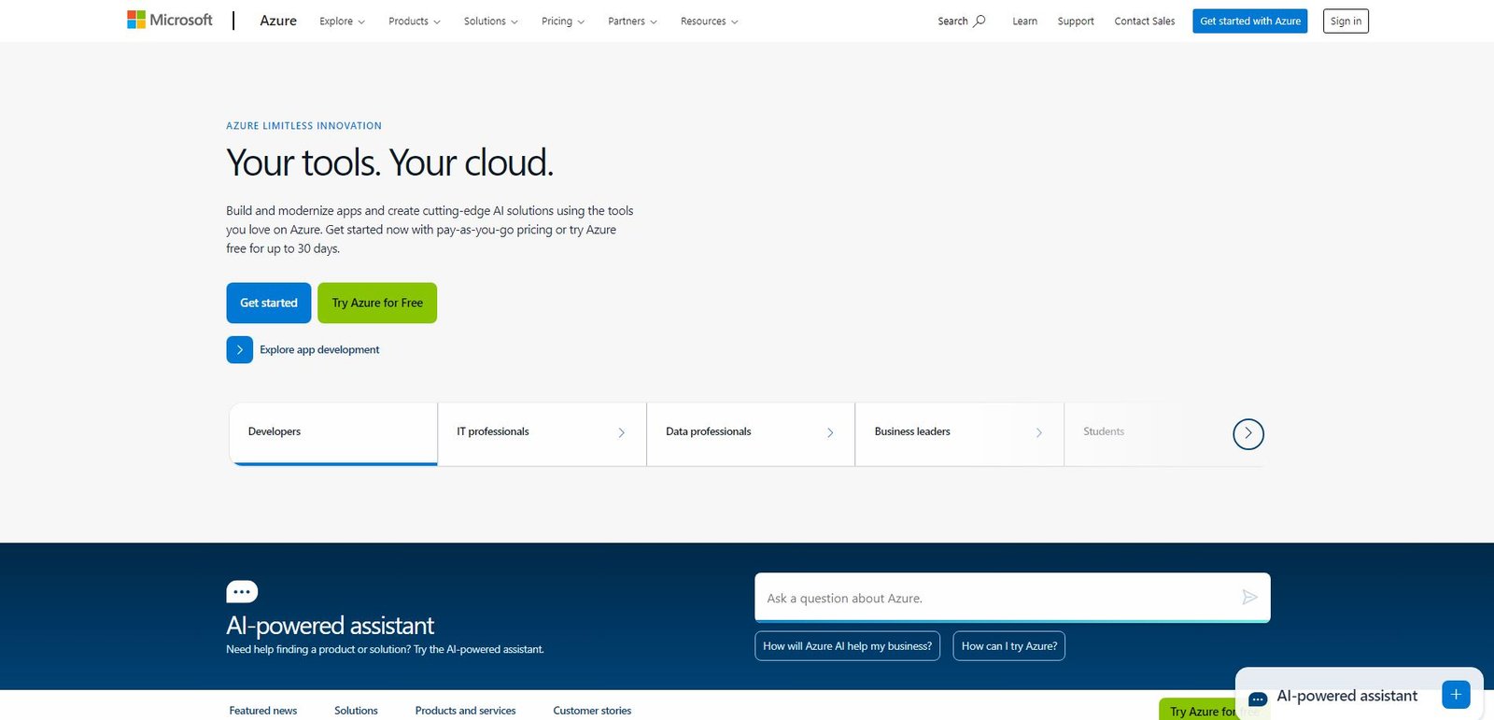The image size is (1494, 720).
Task: Click How can I try Azure suggestion
Action: [1009, 646]
